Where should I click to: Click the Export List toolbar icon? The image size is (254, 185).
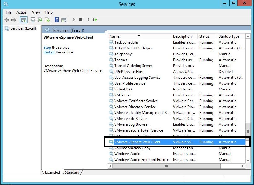[x=47, y=20]
